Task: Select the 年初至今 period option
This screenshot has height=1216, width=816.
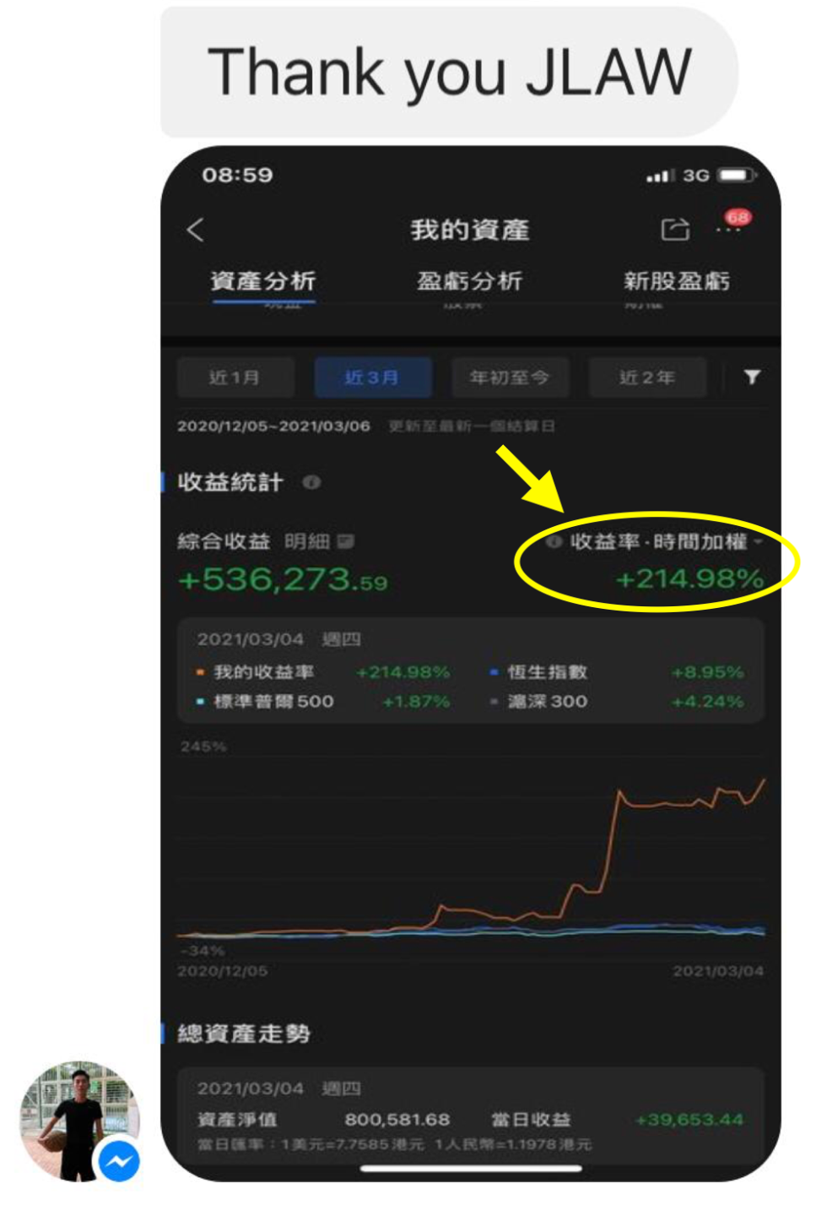Action: 510,377
